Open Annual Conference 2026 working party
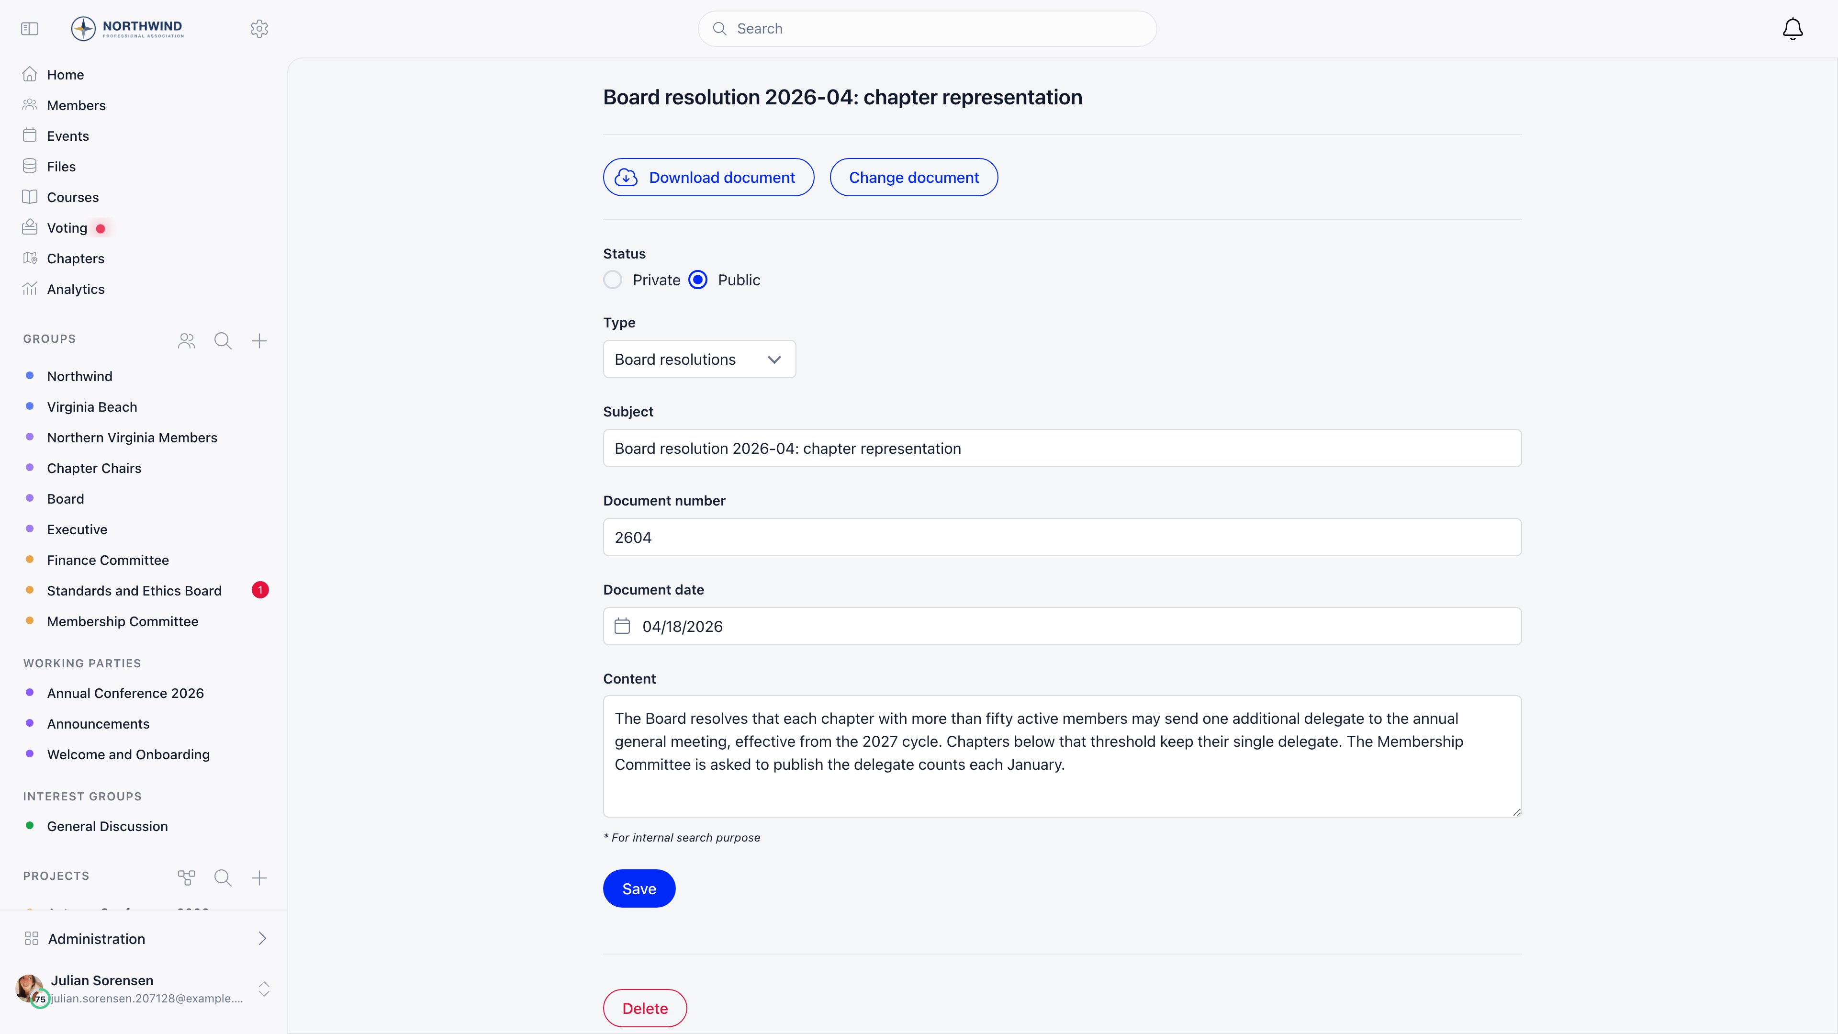Viewport: 1838px width, 1034px height. click(125, 693)
